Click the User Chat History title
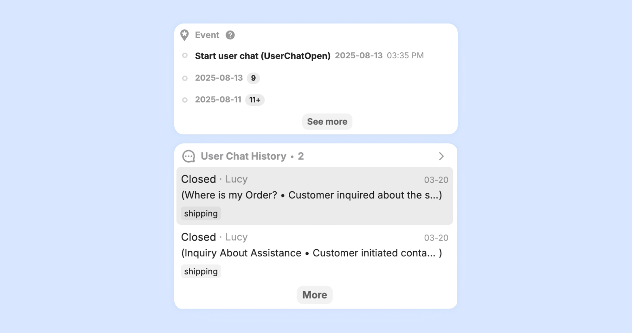This screenshot has width=632, height=333. 243,156
